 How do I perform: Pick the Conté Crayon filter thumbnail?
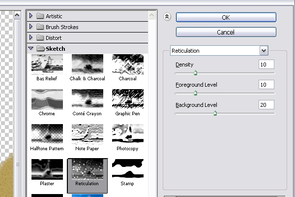coord(88,99)
